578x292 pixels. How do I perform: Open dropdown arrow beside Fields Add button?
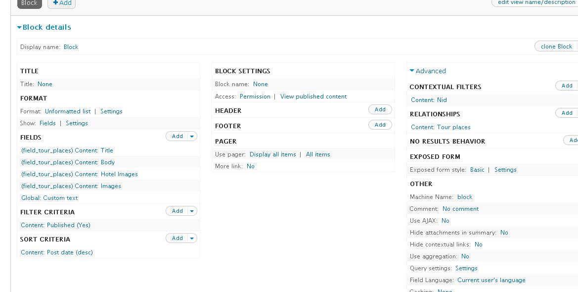[192, 136]
